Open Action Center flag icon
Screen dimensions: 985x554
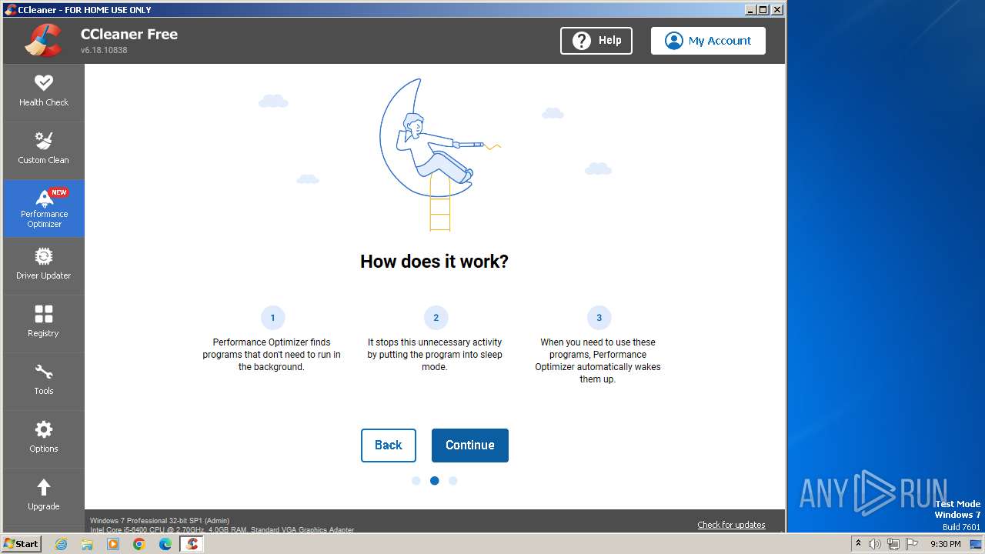tap(912, 544)
